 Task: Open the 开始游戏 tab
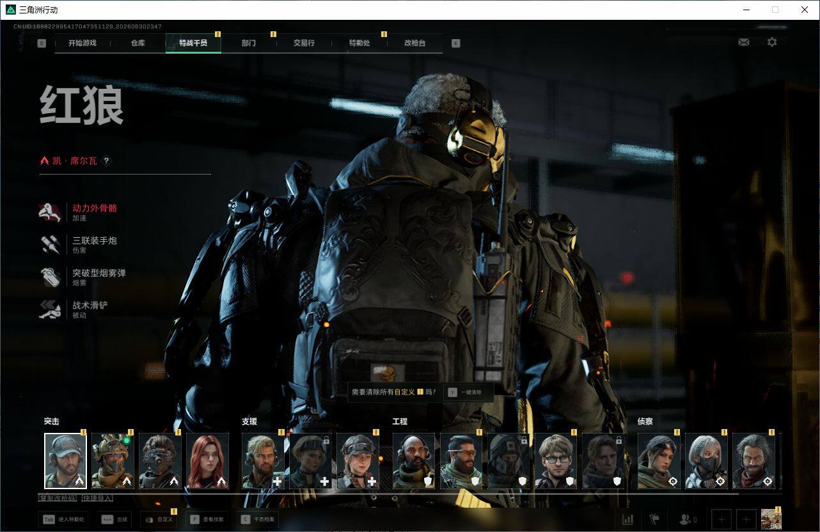[83, 43]
